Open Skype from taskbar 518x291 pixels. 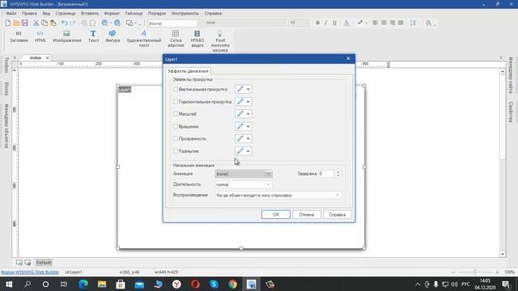tap(214, 284)
